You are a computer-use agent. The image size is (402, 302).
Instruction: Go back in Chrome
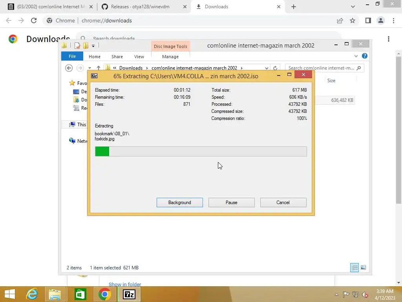[x=9, y=20]
